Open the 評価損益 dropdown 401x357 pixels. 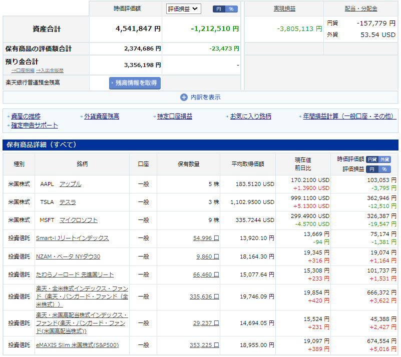coord(183,9)
